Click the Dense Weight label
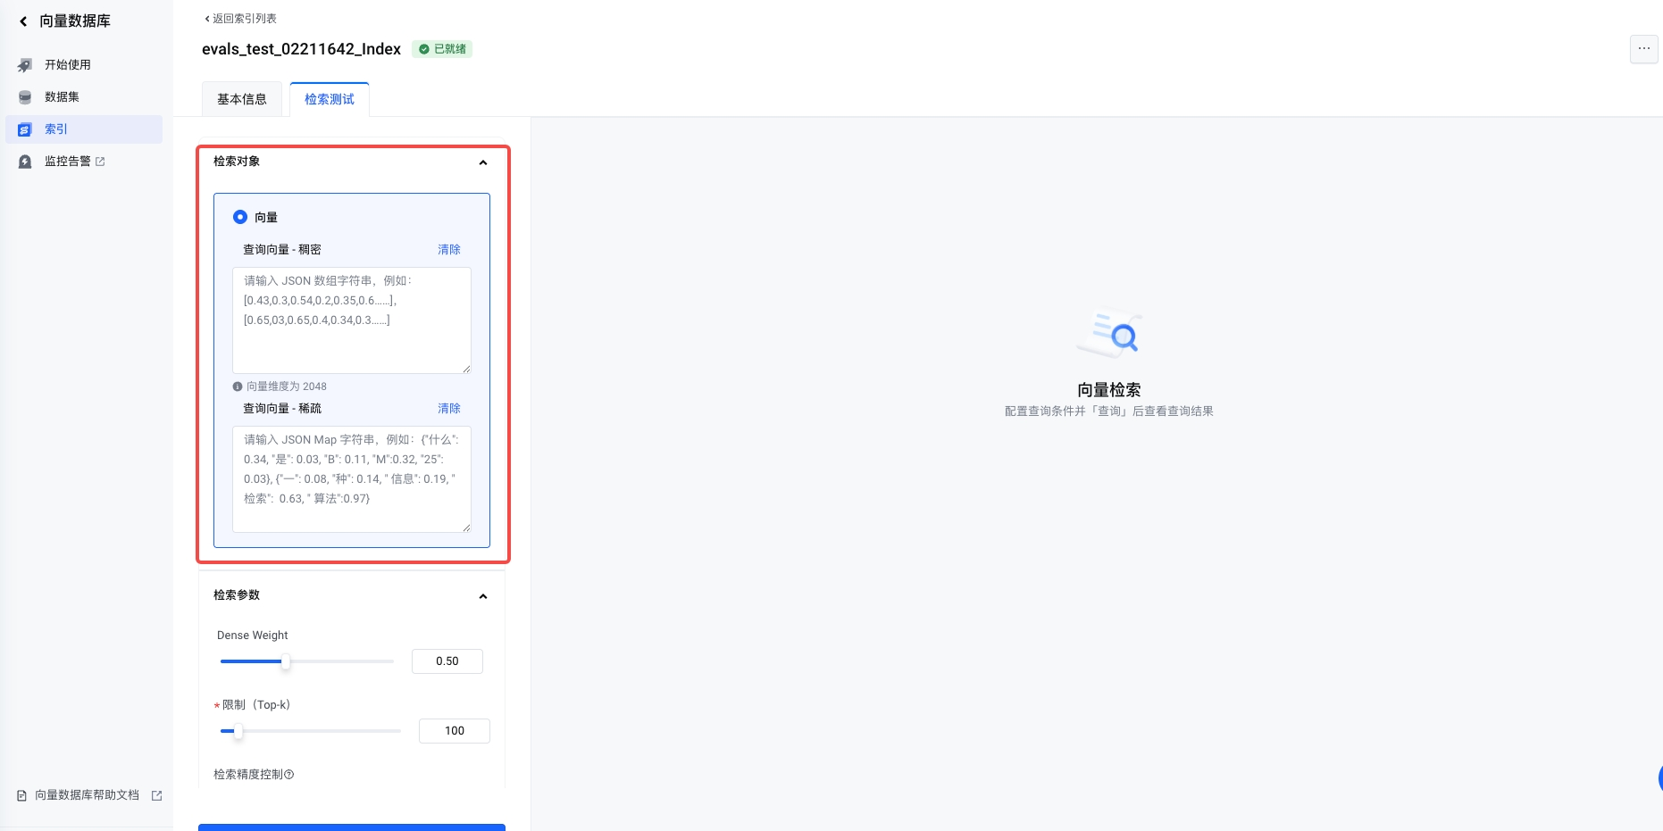Image resolution: width=1663 pixels, height=831 pixels. click(253, 636)
